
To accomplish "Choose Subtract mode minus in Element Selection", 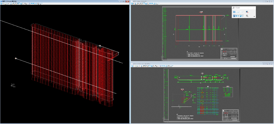I will tap(239, 16).
